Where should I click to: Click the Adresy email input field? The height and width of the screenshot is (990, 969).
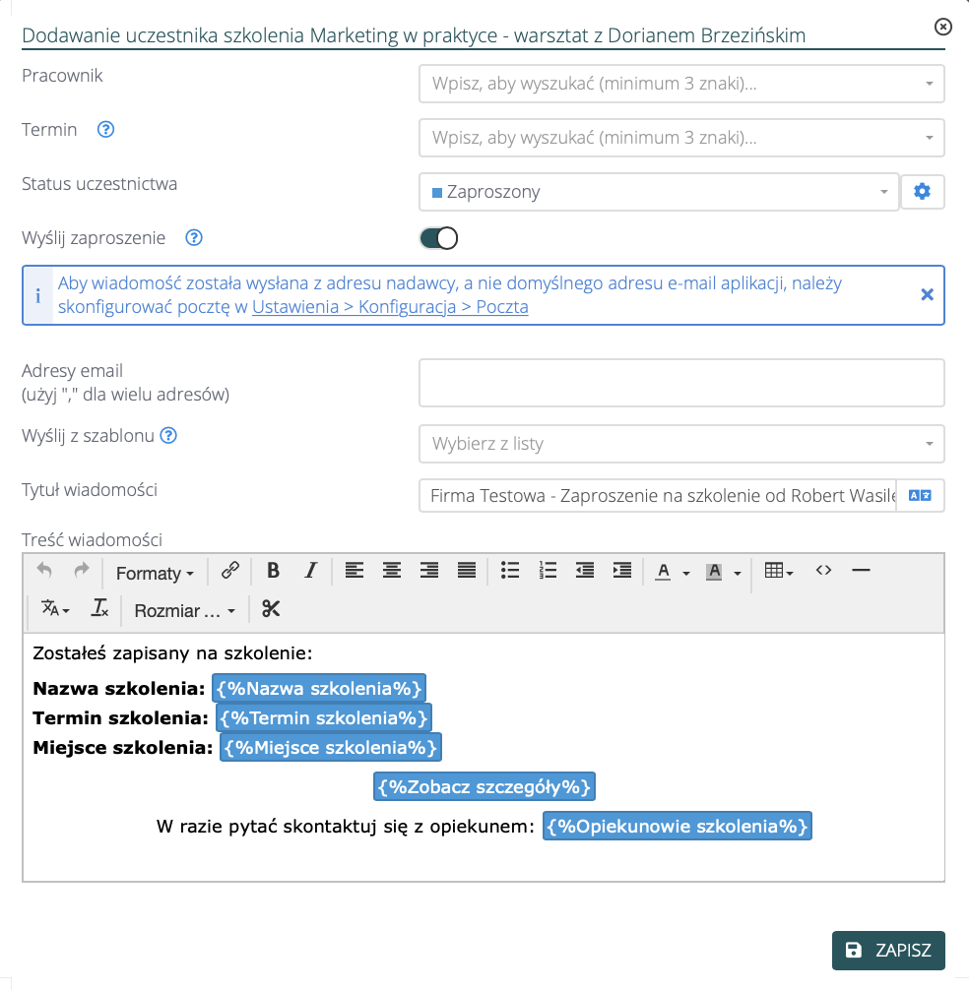tap(681, 383)
